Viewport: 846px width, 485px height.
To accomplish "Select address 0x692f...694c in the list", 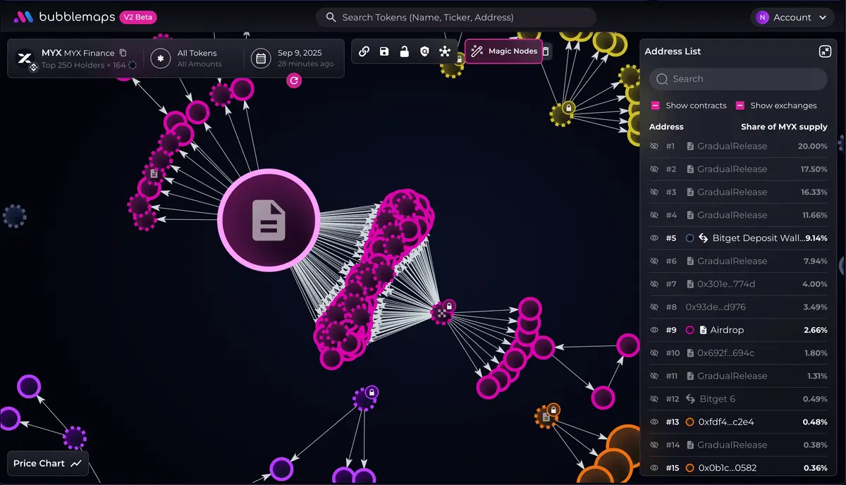I will 738,352.
